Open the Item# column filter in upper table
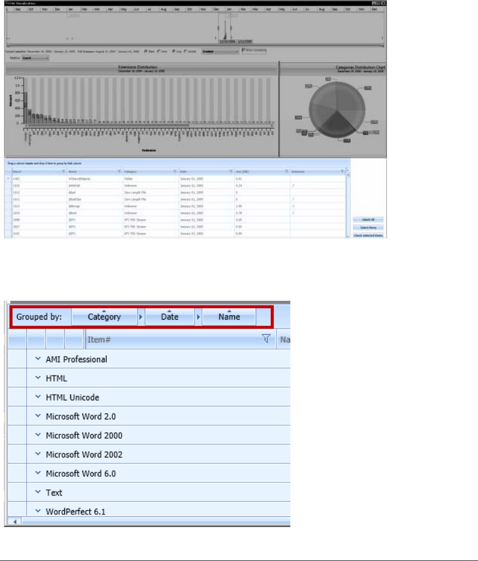This screenshot has width=478, height=561. click(x=64, y=172)
